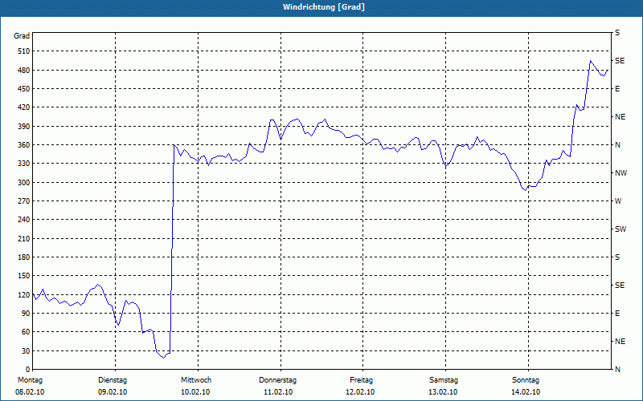Click the 180 value on the Grad axis
Viewport: 643px width, 401px height.
coord(23,257)
